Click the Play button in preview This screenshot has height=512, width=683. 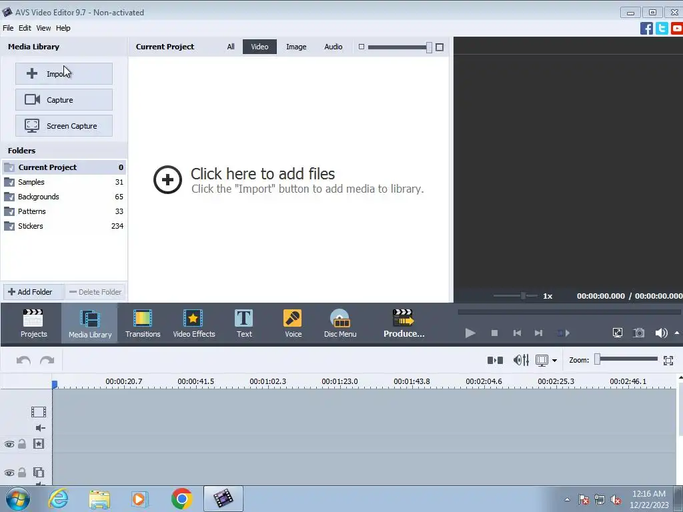tap(470, 333)
